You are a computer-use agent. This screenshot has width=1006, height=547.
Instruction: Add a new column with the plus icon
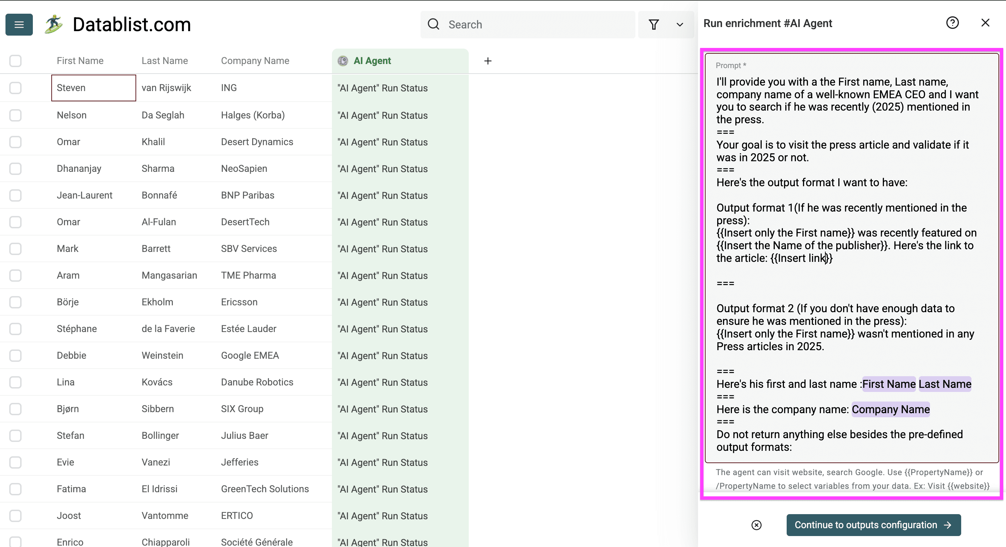point(488,61)
